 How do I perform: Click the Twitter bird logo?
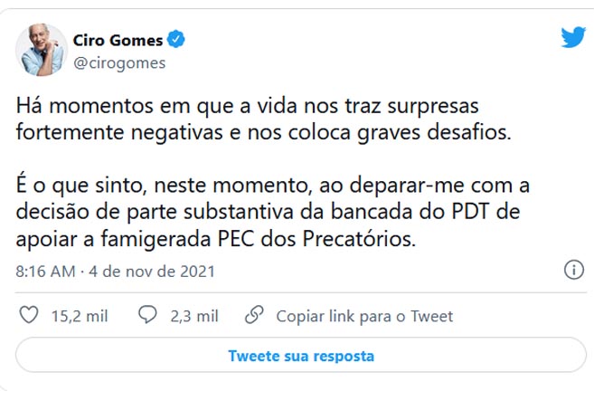(573, 38)
